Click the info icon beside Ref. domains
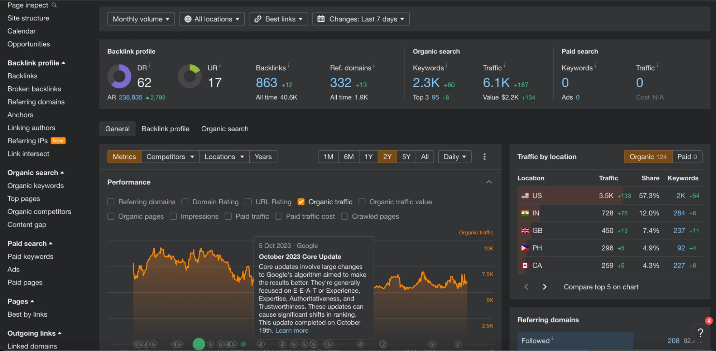Viewport: 716px width, 351px height. [374, 66]
